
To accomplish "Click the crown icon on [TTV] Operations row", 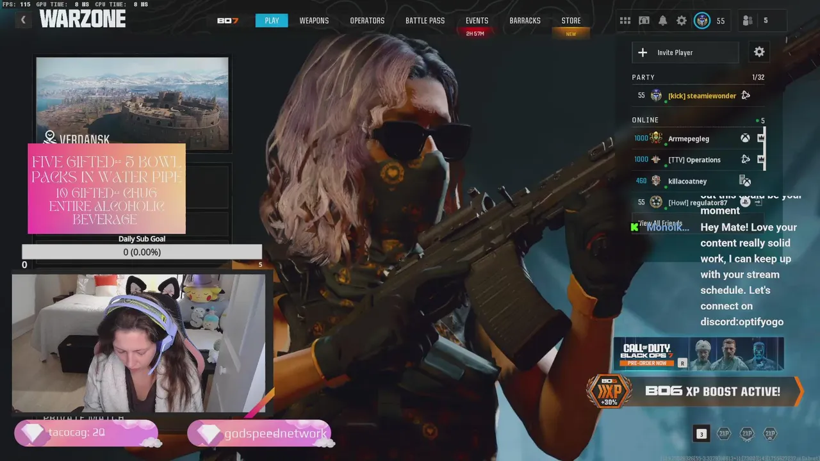I will click(x=760, y=159).
